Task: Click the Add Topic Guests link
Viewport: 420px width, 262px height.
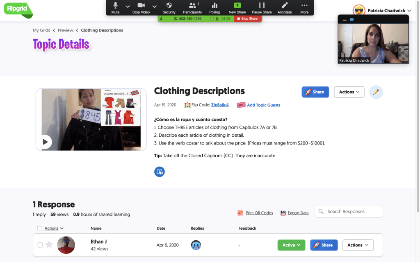Action: coord(263,105)
